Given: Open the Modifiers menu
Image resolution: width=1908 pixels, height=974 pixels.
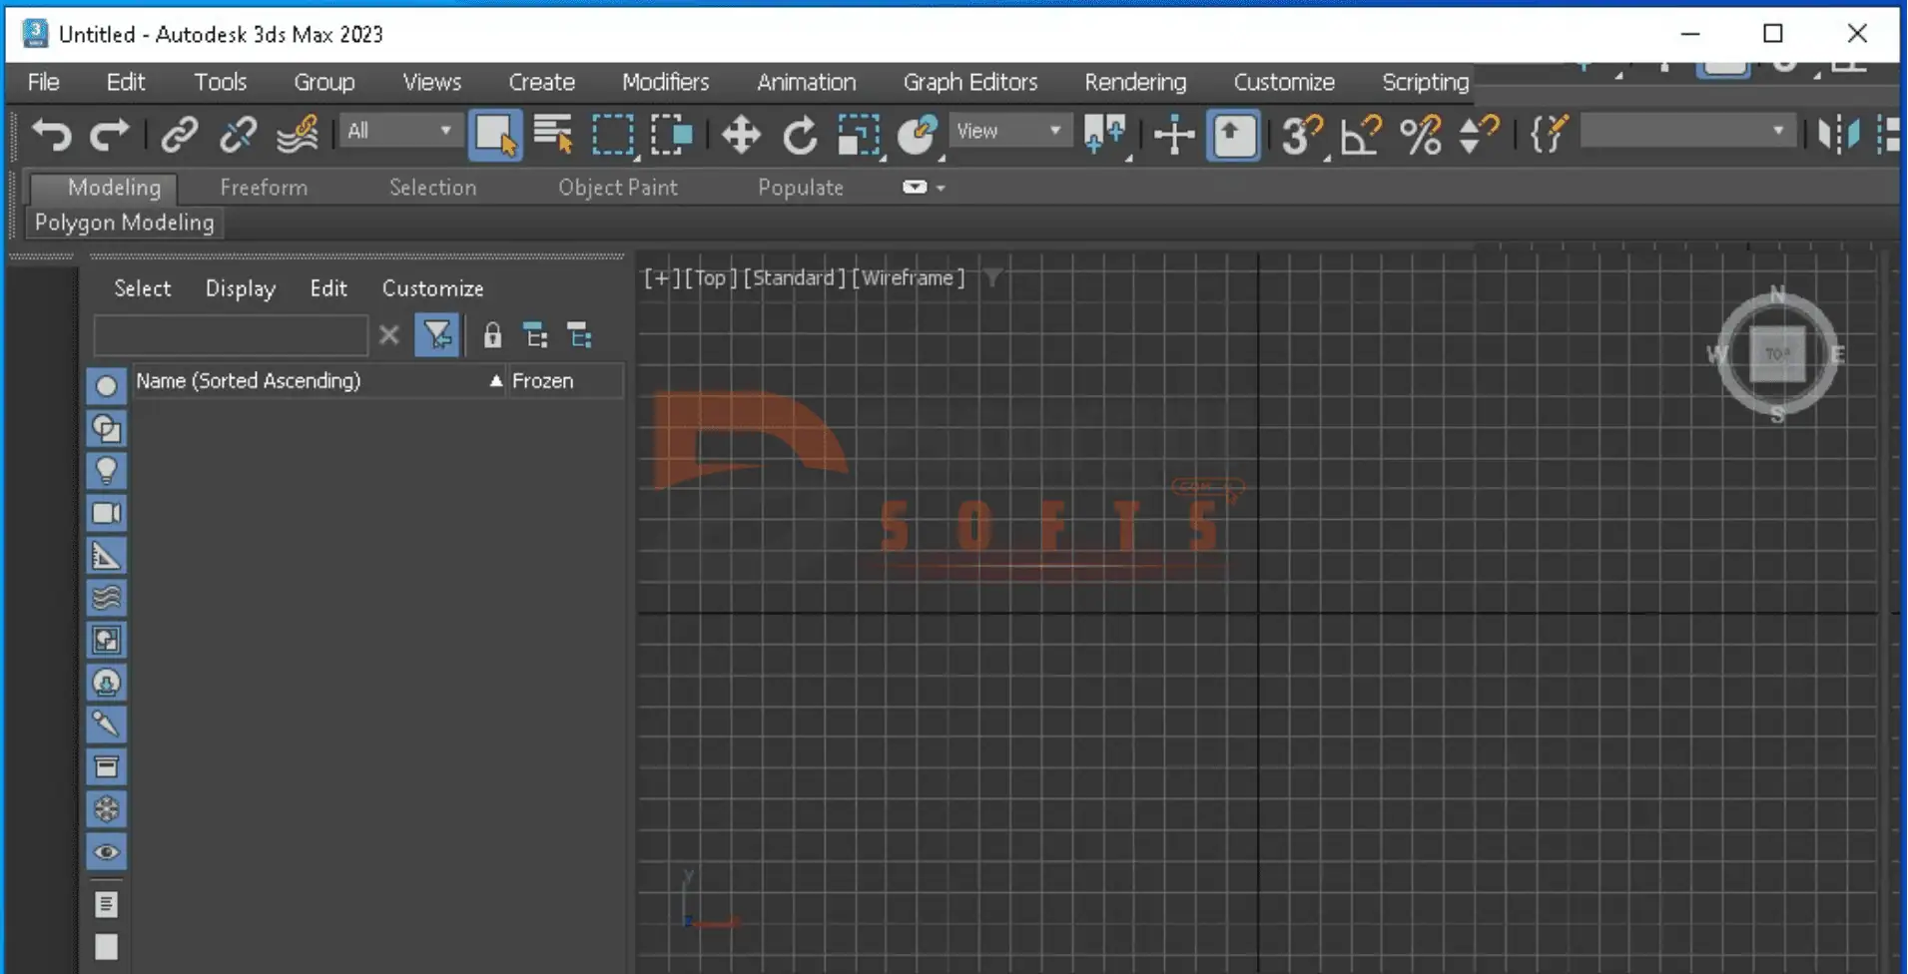Looking at the screenshot, I should click(665, 82).
